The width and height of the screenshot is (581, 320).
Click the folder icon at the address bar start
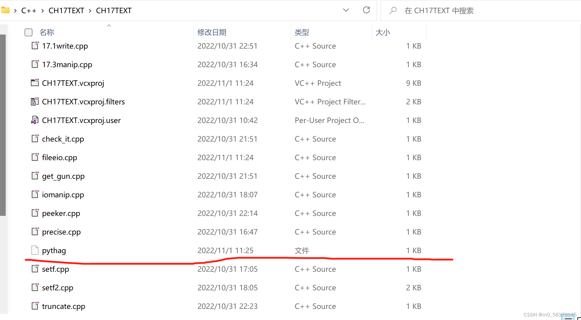pyautogui.click(x=5, y=10)
